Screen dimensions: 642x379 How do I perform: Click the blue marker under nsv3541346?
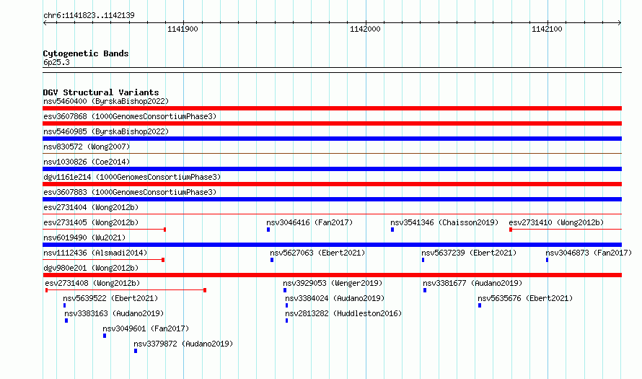pyautogui.click(x=392, y=230)
